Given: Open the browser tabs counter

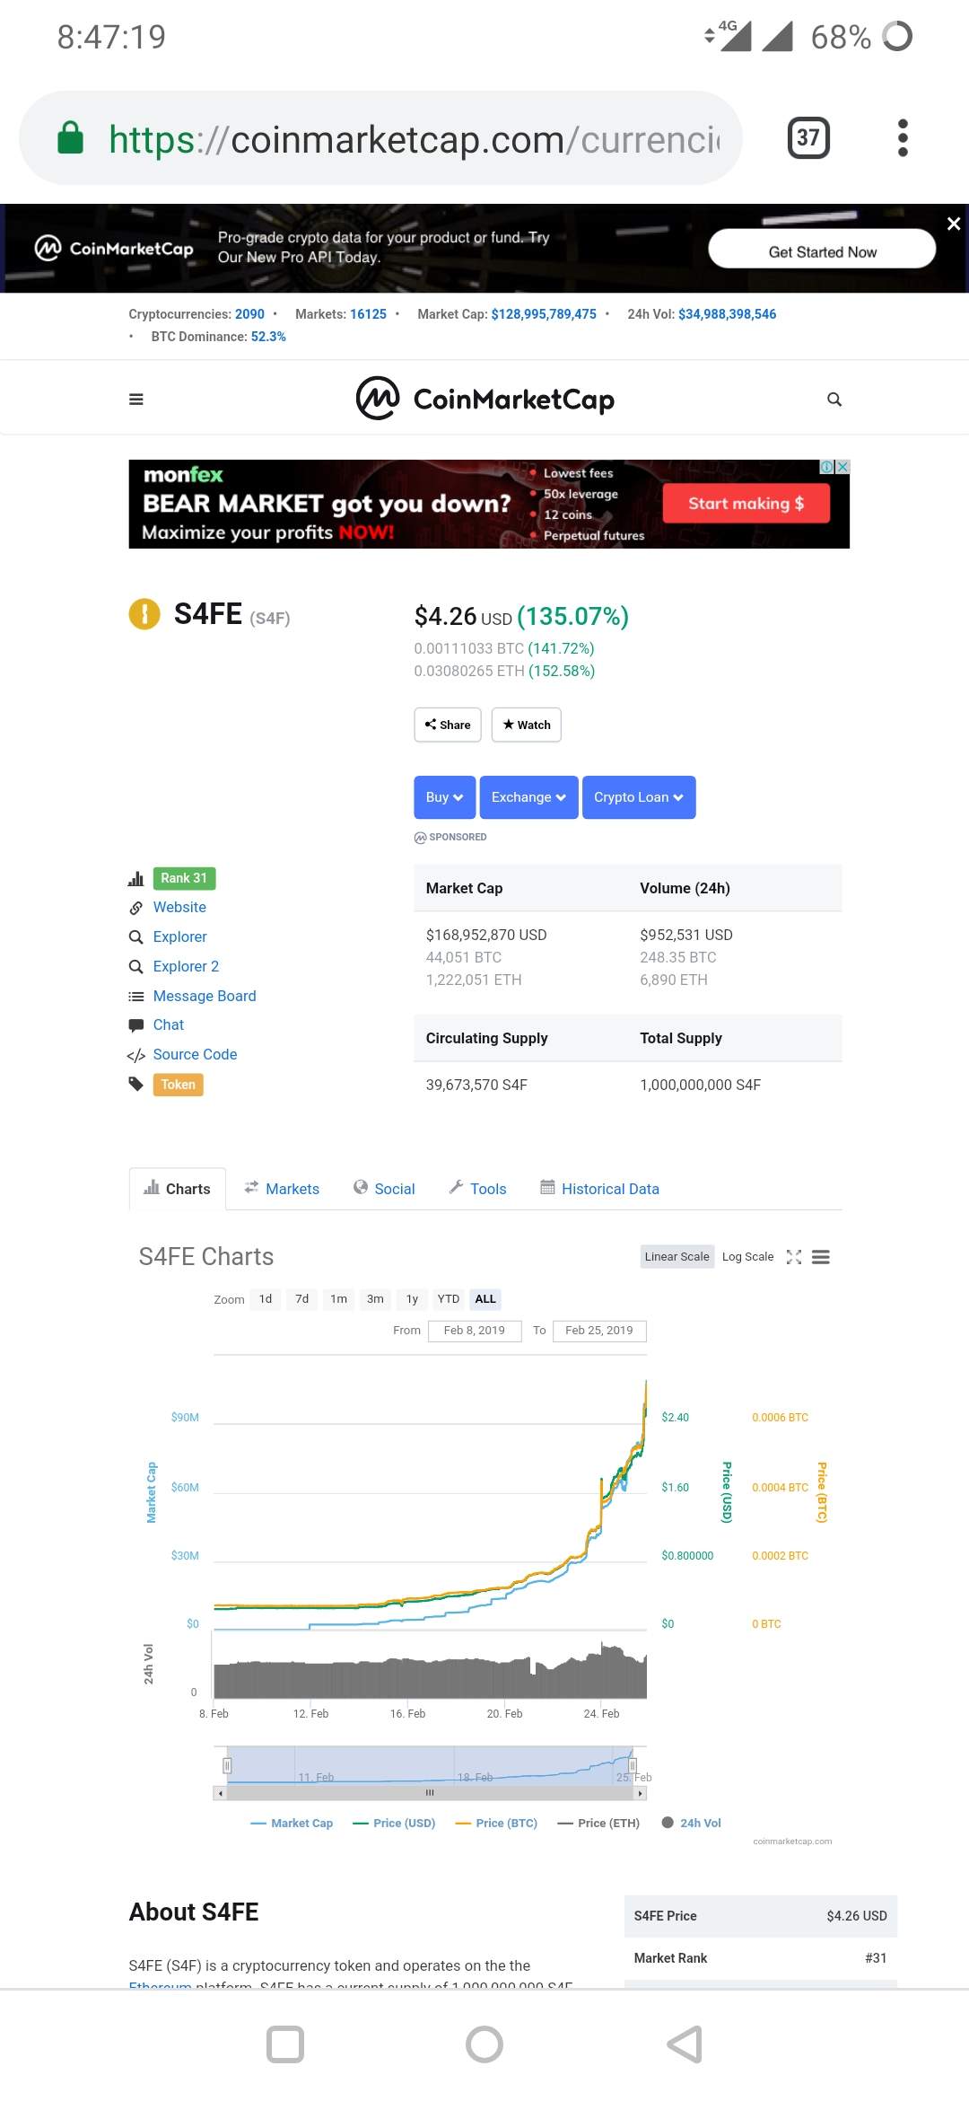Looking at the screenshot, I should tap(807, 137).
